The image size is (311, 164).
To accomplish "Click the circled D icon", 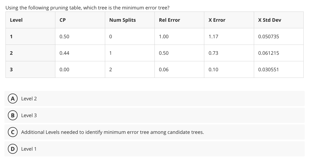I will pyautogui.click(x=13, y=149).
